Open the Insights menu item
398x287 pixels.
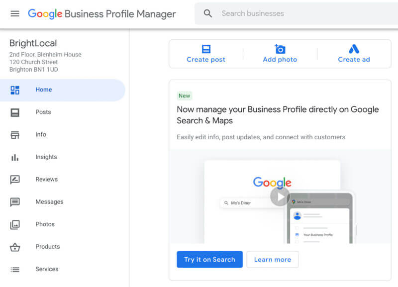pyautogui.click(x=46, y=157)
